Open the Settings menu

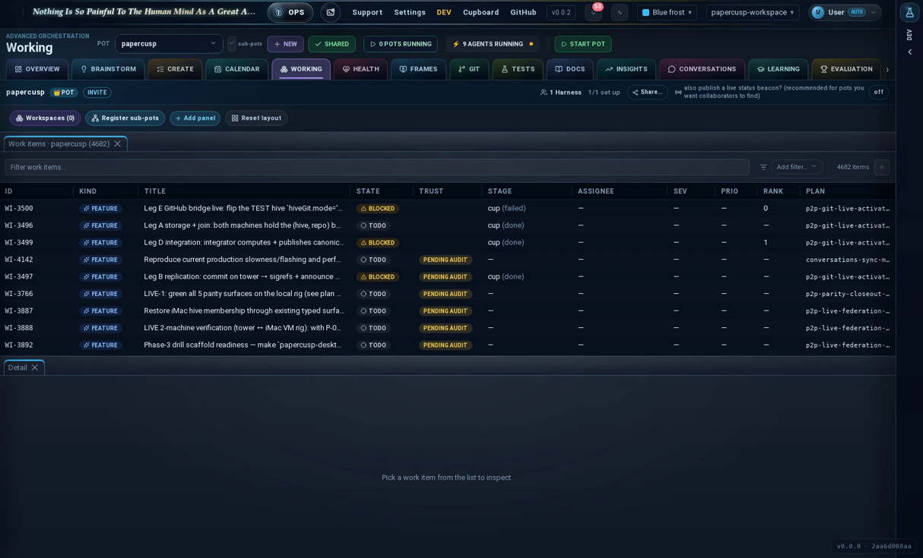410,12
